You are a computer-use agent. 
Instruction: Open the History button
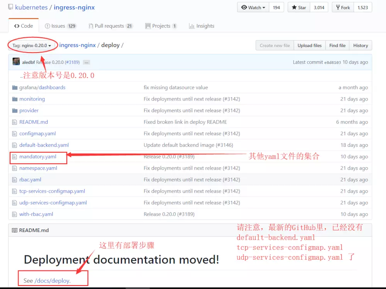point(361,45)
